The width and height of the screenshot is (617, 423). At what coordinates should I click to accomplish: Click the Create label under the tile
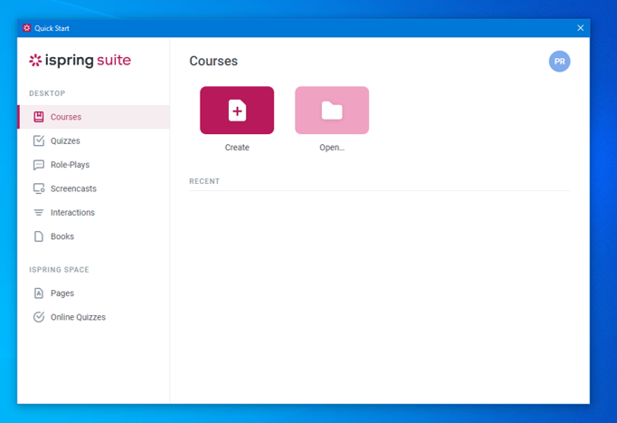237,148
